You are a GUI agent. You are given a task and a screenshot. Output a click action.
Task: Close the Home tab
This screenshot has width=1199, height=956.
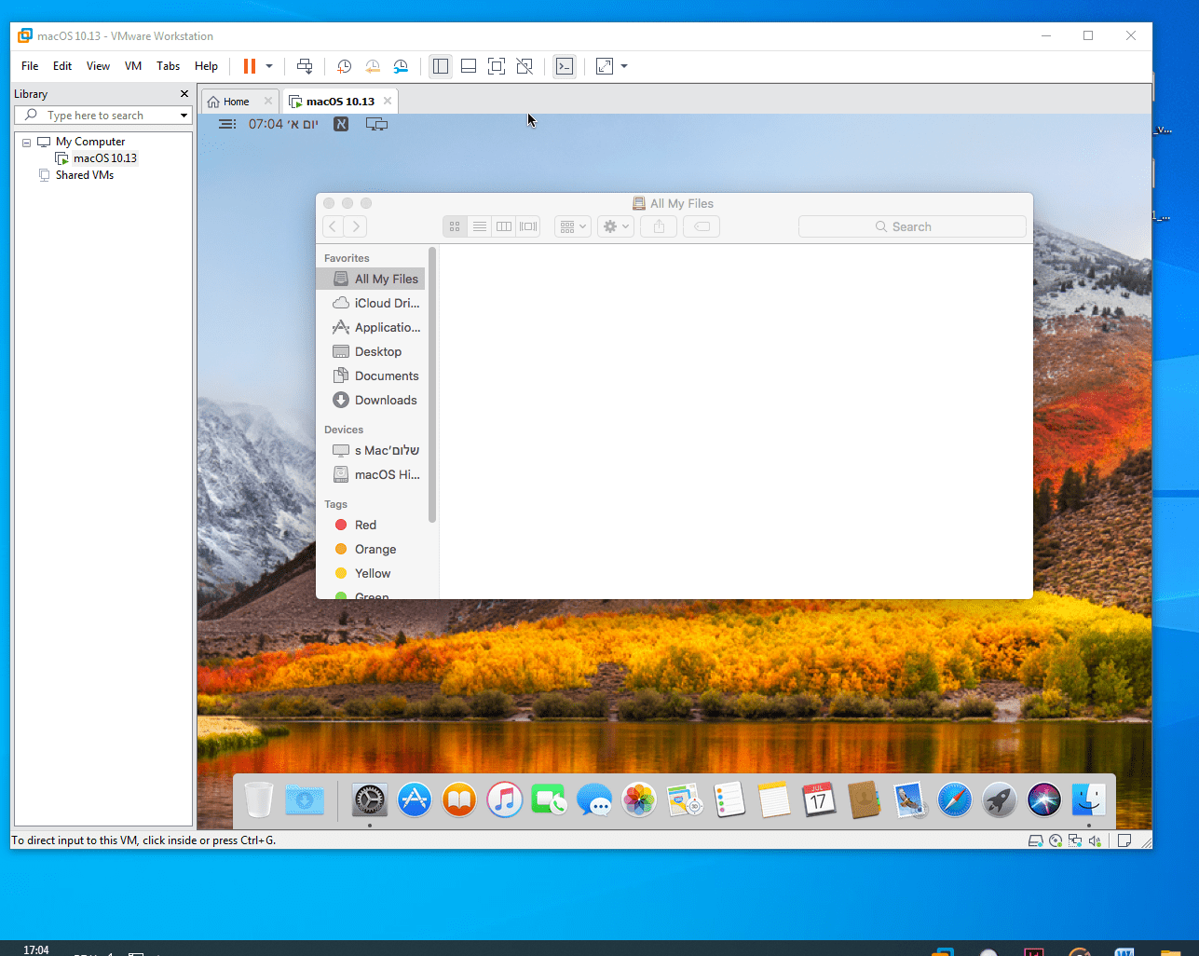[268, 101]
